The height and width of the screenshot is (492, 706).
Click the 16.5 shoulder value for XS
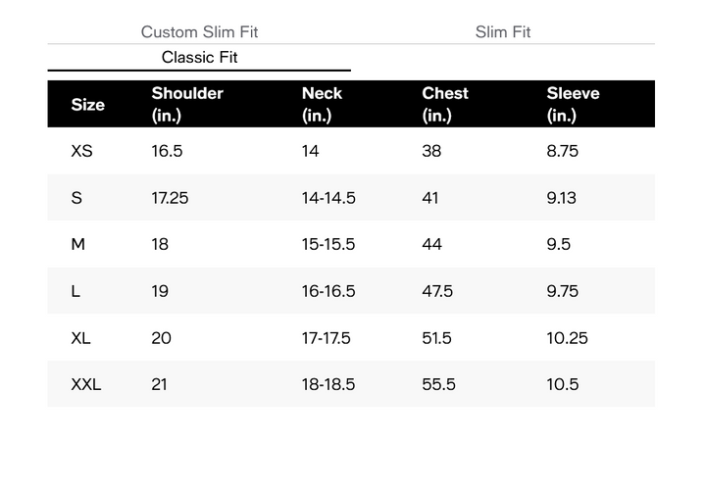coord(167,151)
